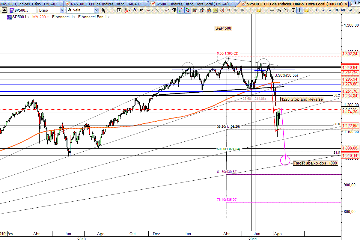Viewport: 360px width, 240px height.
Task: Click the Target abaixo dos 1000 annotation
Action: [315, 163]
